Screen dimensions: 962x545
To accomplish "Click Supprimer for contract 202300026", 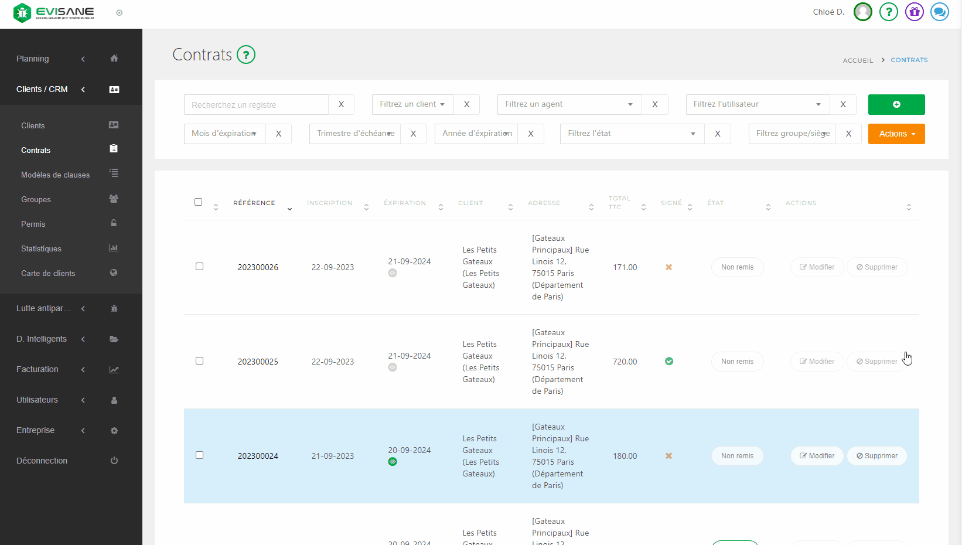I will tap(876, 267).
